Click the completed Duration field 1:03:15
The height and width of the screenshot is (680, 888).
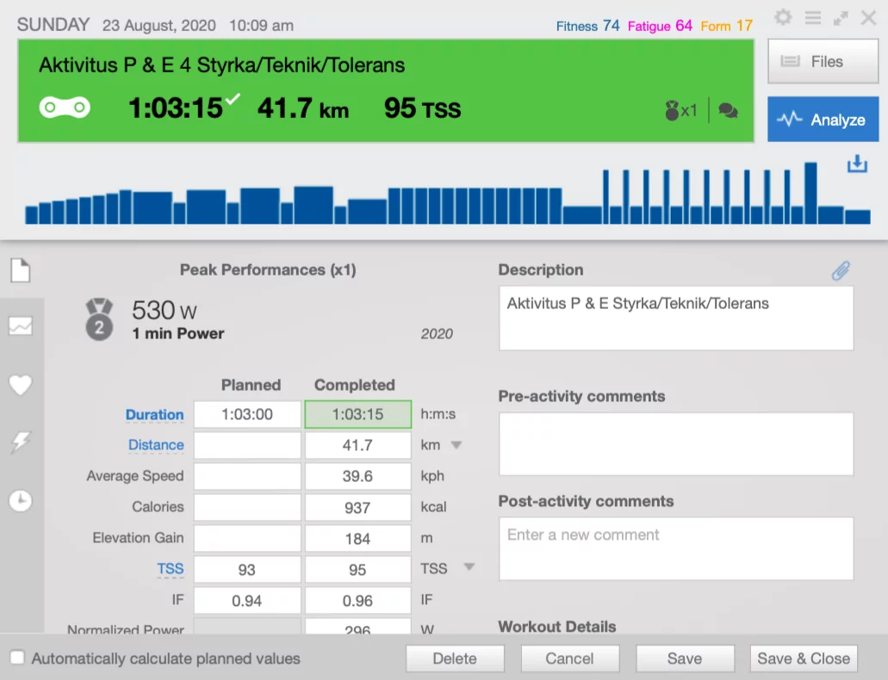(x=358, y=414)
